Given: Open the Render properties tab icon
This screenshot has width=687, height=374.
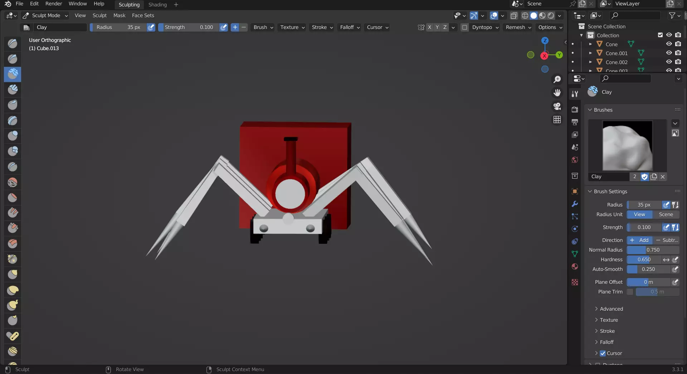Looking at the screenshot, I should (x=575, y=110).
